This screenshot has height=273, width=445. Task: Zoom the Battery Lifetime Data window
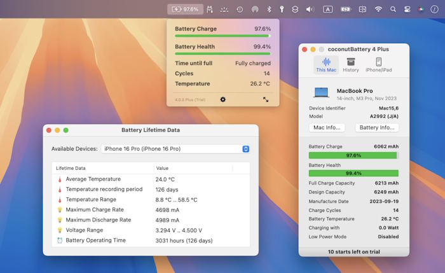(x=66, y=130)
